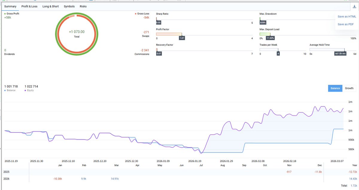Viewport: 359px width, 190px height.
Task: Click the +58k gross profit value
Action: (x=7, y=18)
